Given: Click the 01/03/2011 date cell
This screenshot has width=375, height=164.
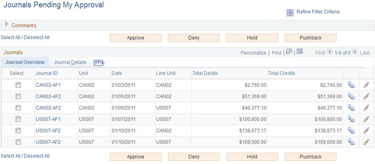Looking at the screenshot, I should pyautogui.click(x=124, y=85).
